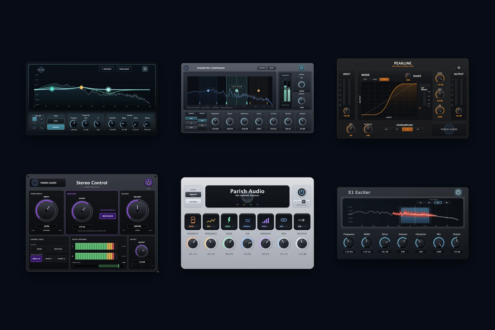
Task: Click the Air waves icon in the Harmonic Enhancer
Action: 247,220
